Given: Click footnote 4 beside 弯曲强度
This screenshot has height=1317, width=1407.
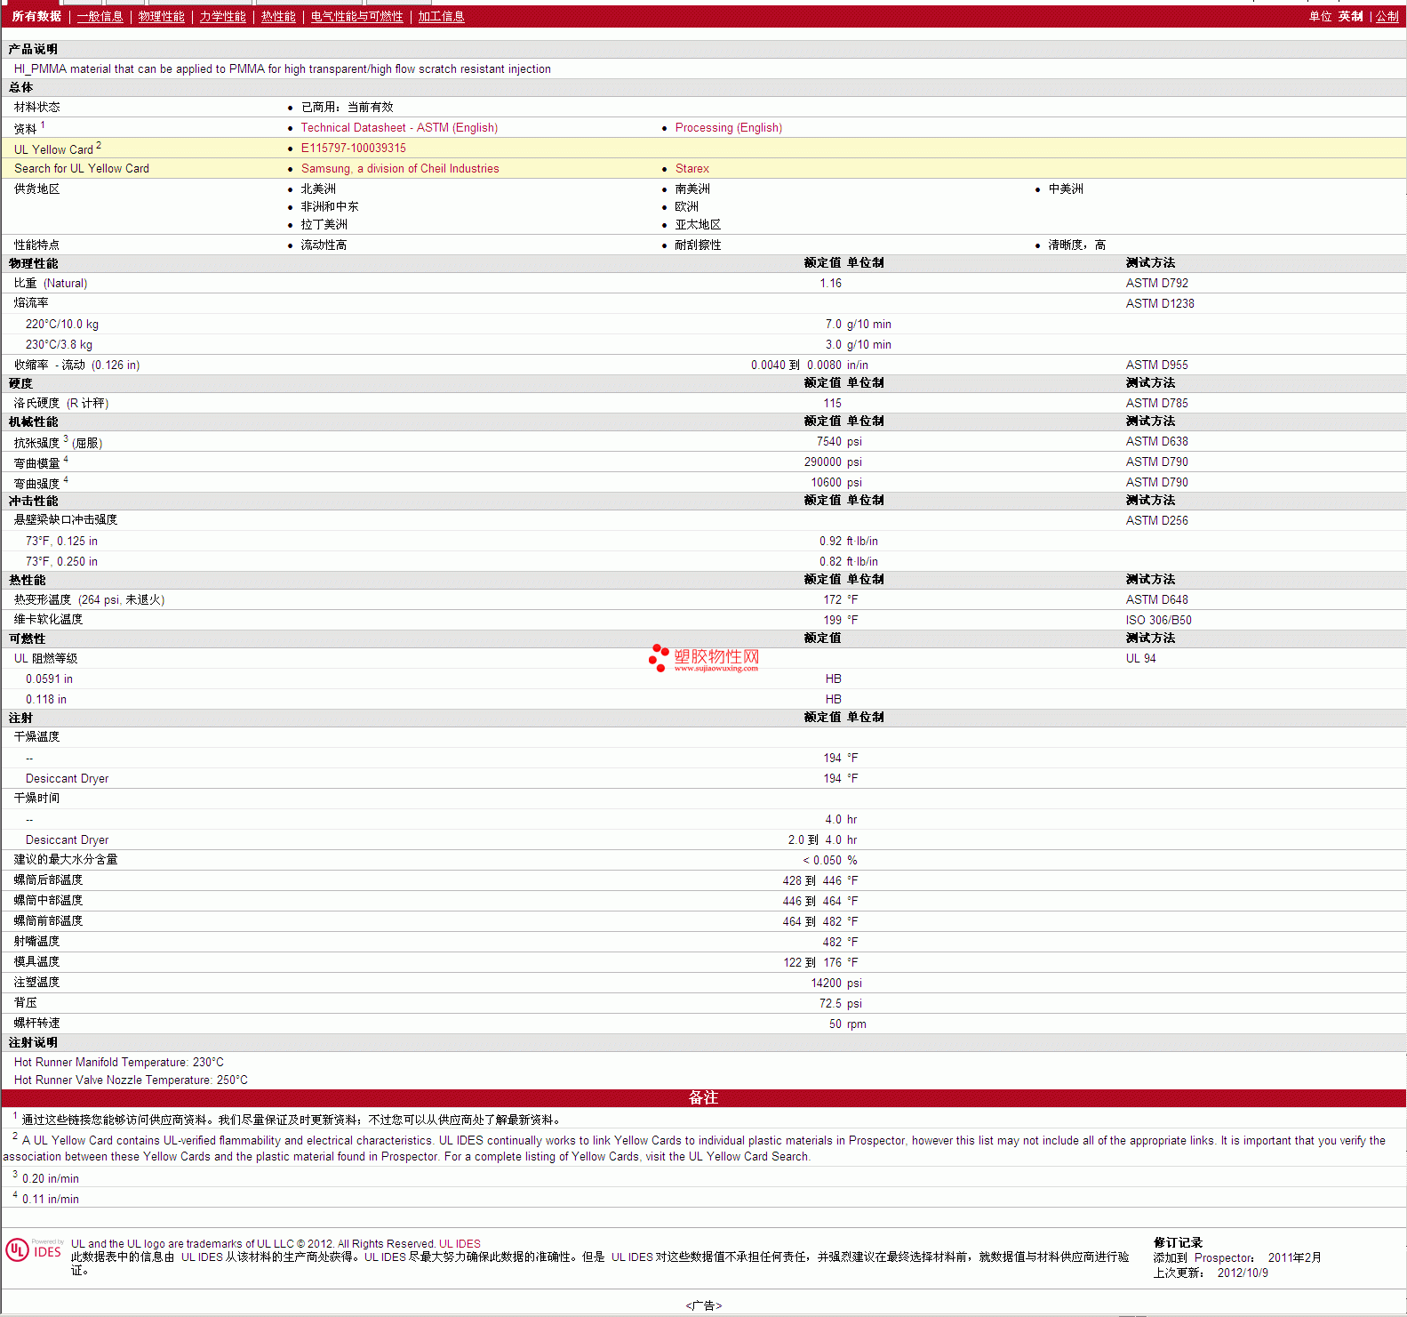Looking at the screenshot, I should (66, 479).
